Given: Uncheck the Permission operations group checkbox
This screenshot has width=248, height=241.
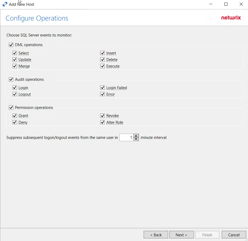Looking at the screenshot, I should point(11,108).
